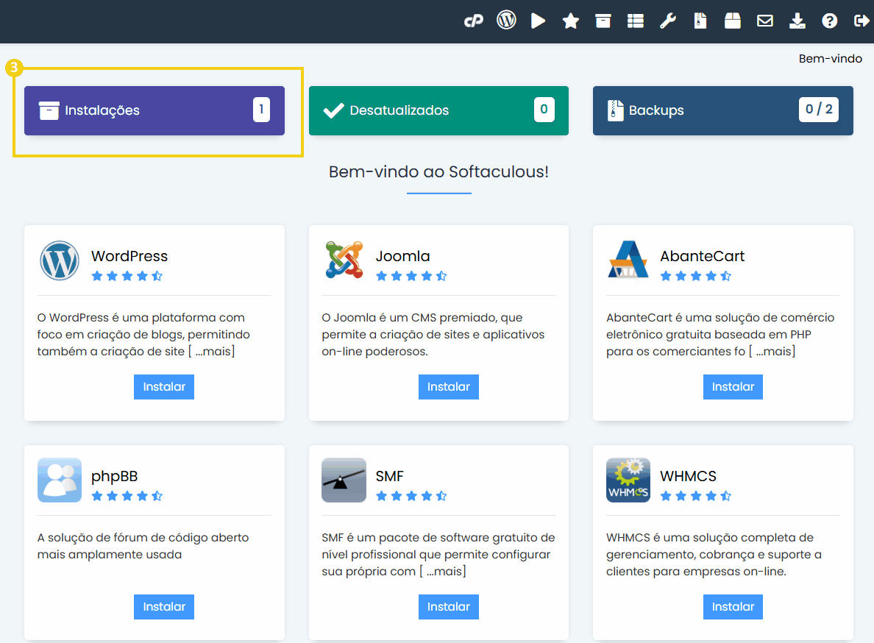Open settings wrench icon

(668, 21)
